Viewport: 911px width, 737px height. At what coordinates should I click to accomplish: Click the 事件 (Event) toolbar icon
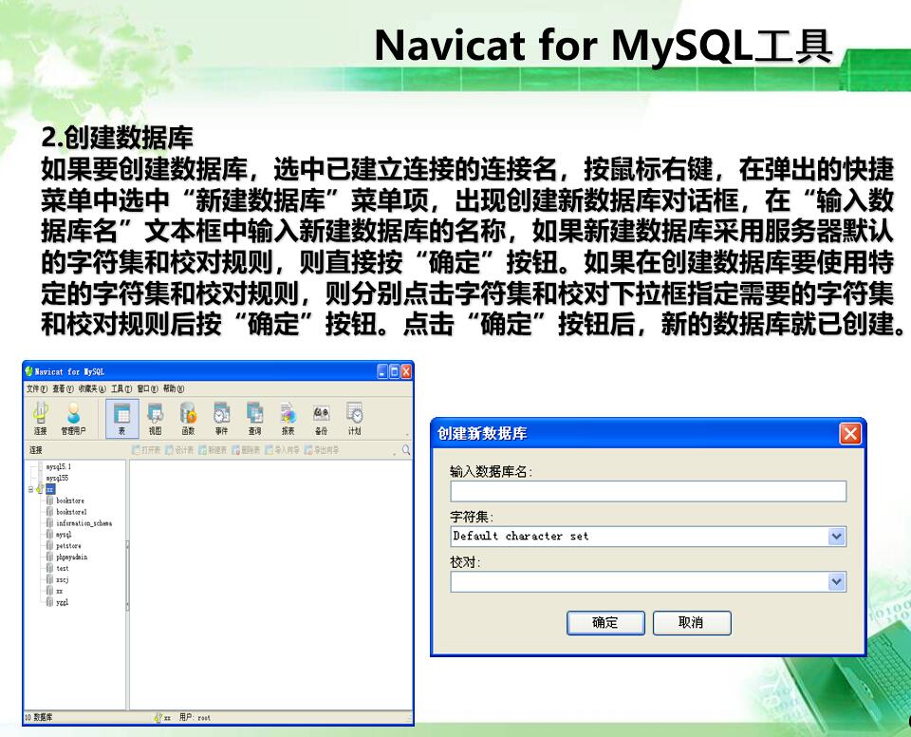pos(221,418)
